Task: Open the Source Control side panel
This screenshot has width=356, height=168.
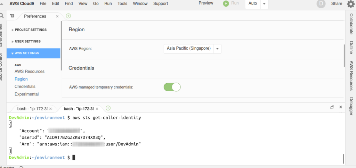Action: (x=1, y=67)
